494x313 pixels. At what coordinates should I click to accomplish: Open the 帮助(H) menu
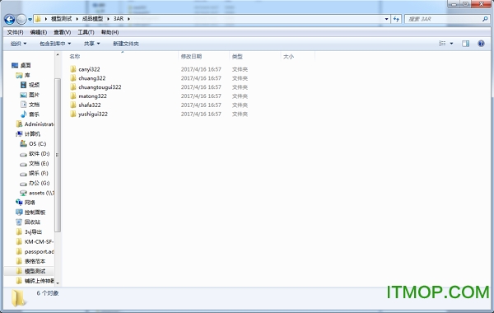(x=110, y=32)
